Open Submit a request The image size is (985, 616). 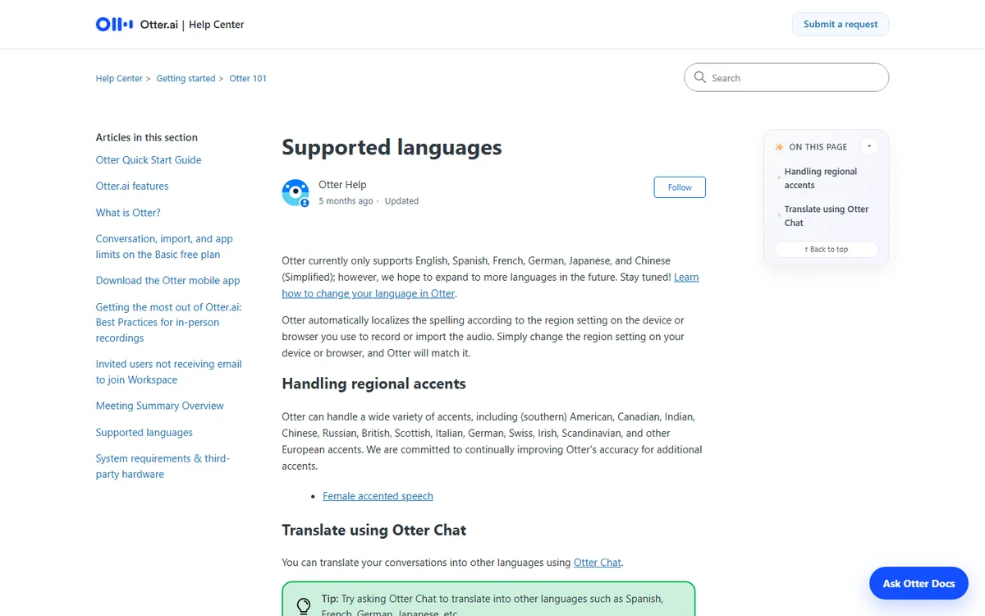tap(841, 25)
